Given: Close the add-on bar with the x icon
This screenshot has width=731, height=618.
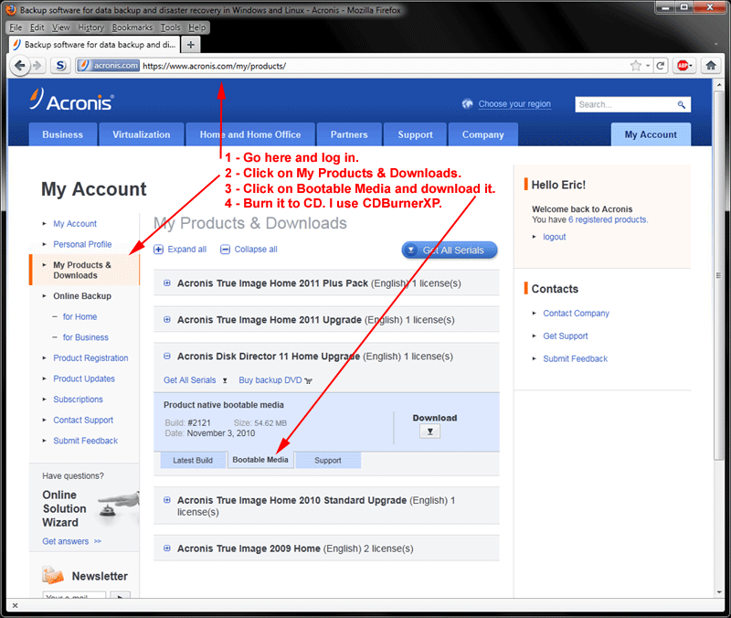Looking at the screenshot, I should point(15,605).
